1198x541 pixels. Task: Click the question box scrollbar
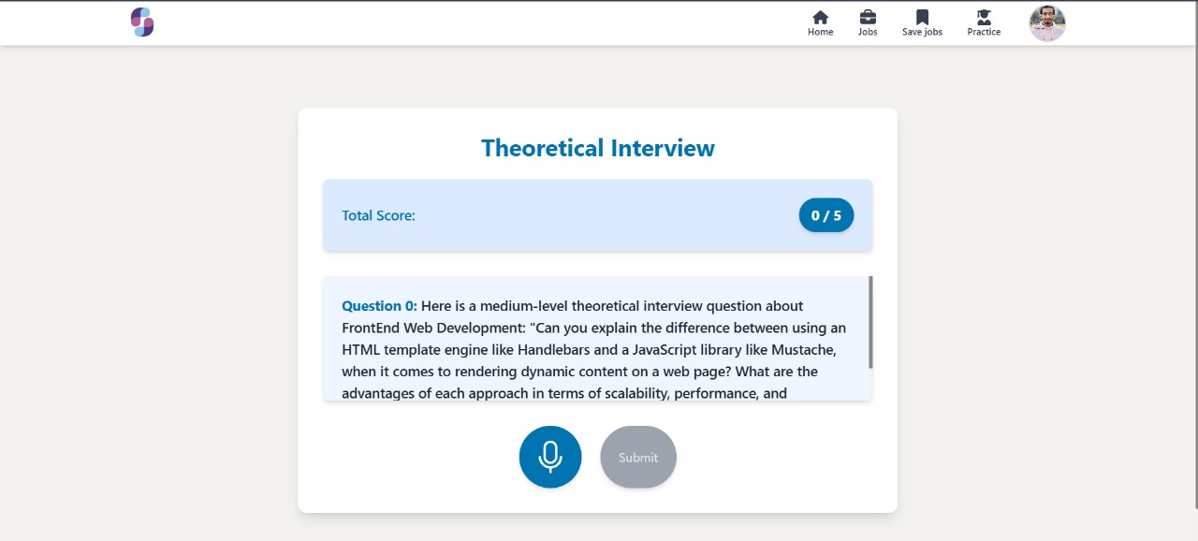pos(870,322)
